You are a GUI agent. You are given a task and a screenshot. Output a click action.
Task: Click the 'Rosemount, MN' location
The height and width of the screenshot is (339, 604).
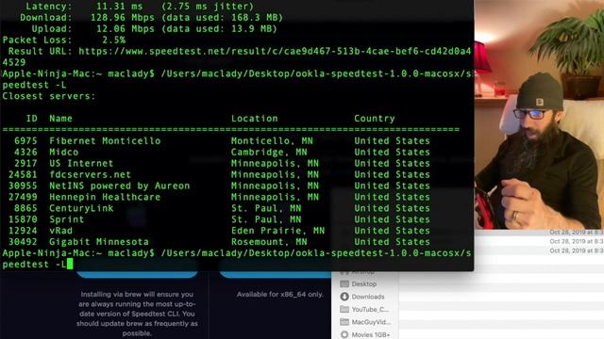[x=269, y=242]
